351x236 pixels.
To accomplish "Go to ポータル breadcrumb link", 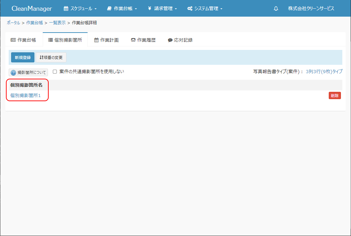I will click(13, 23).
